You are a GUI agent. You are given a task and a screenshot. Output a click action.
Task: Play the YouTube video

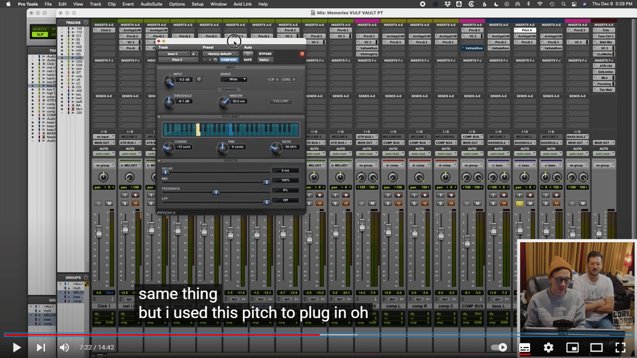click(x=16, y=348)
